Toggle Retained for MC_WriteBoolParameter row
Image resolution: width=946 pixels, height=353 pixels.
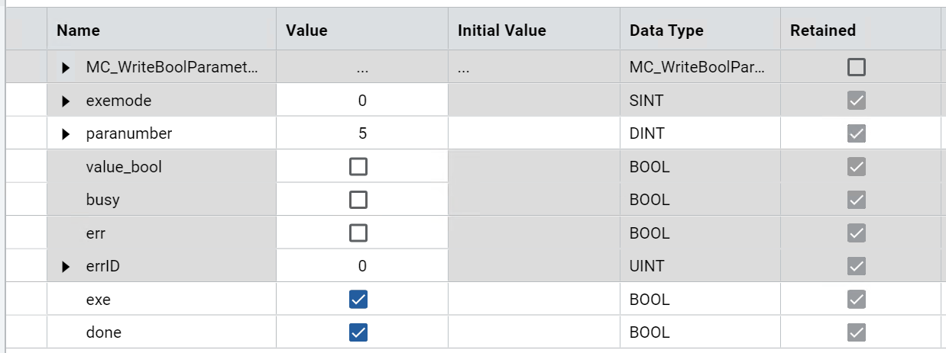[x=857, y=68]
